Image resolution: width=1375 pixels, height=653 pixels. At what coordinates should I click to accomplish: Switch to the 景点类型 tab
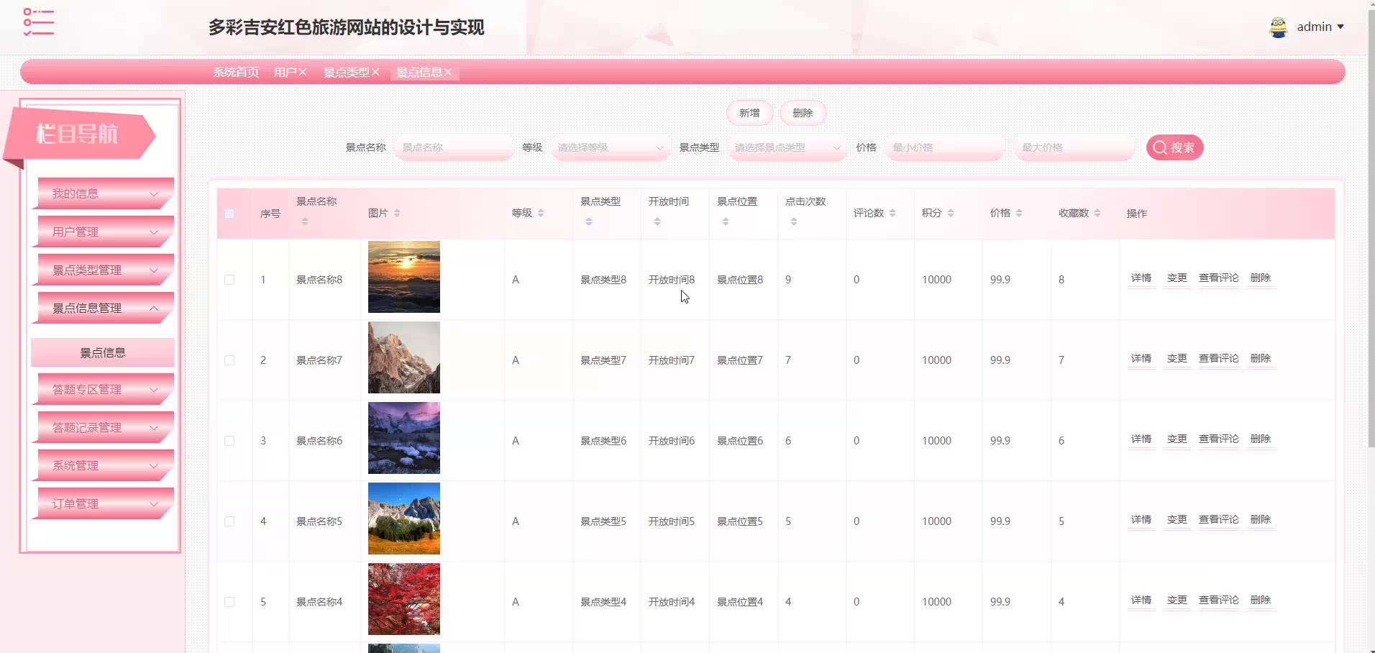[x=346, y=72]
